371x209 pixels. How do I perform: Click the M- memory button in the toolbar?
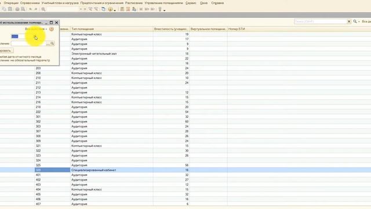(x=152, y=9)
